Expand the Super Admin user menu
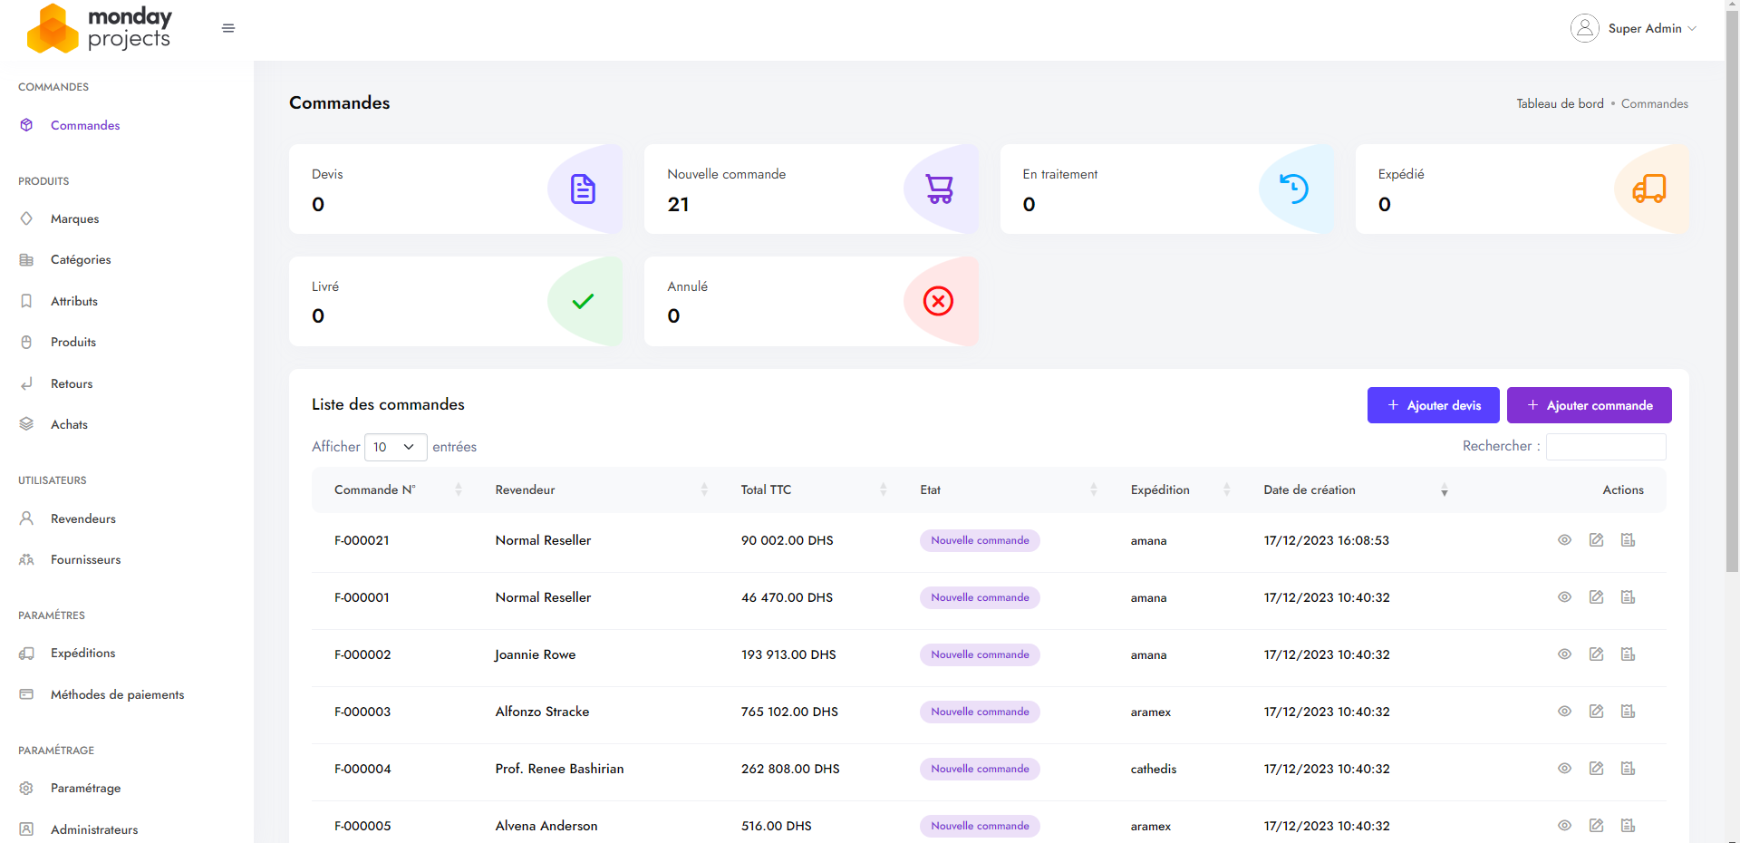Image resolution: width=1740 pixels, height=843 pixels. point(1633,28)
